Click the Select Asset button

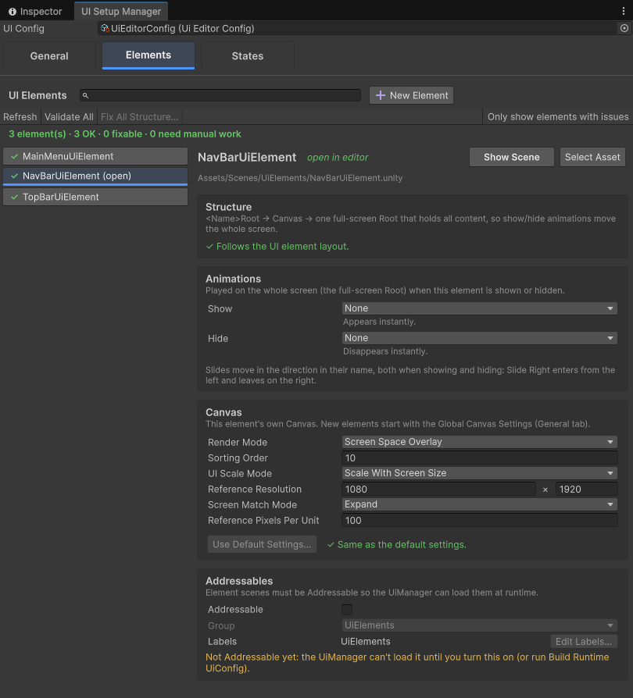tap(592, 157)
